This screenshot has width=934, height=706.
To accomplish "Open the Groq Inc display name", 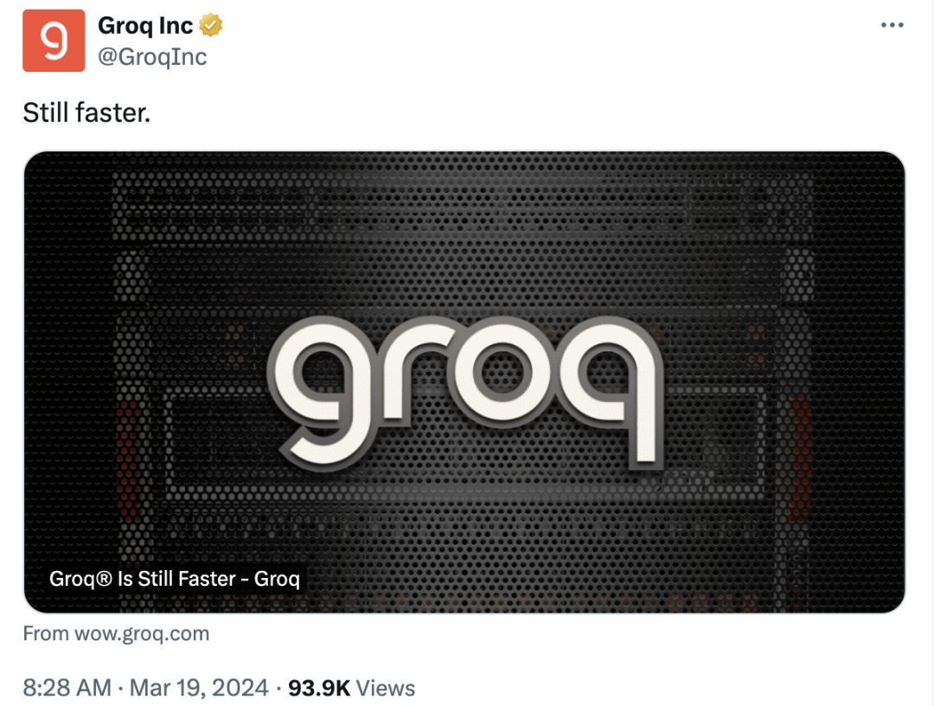I will tap(145, 26).
